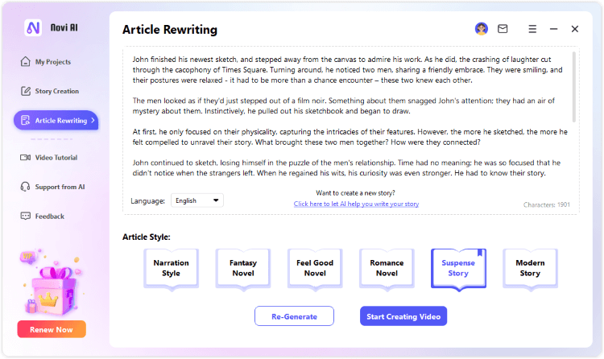This screenshot has width=604, height=359.
Task: Click the Language: label
Action: coord(147,200)
